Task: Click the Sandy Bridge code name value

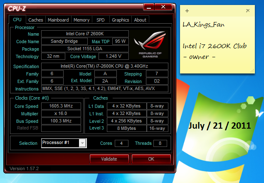Action: point(64,41)
